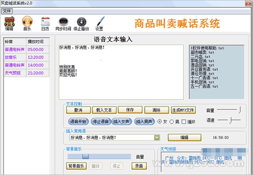Image resolution: width=253 pixels, height=175 pixels.
Task: Click the 音量 slider in 文本控制
Action: coord(229,110)
